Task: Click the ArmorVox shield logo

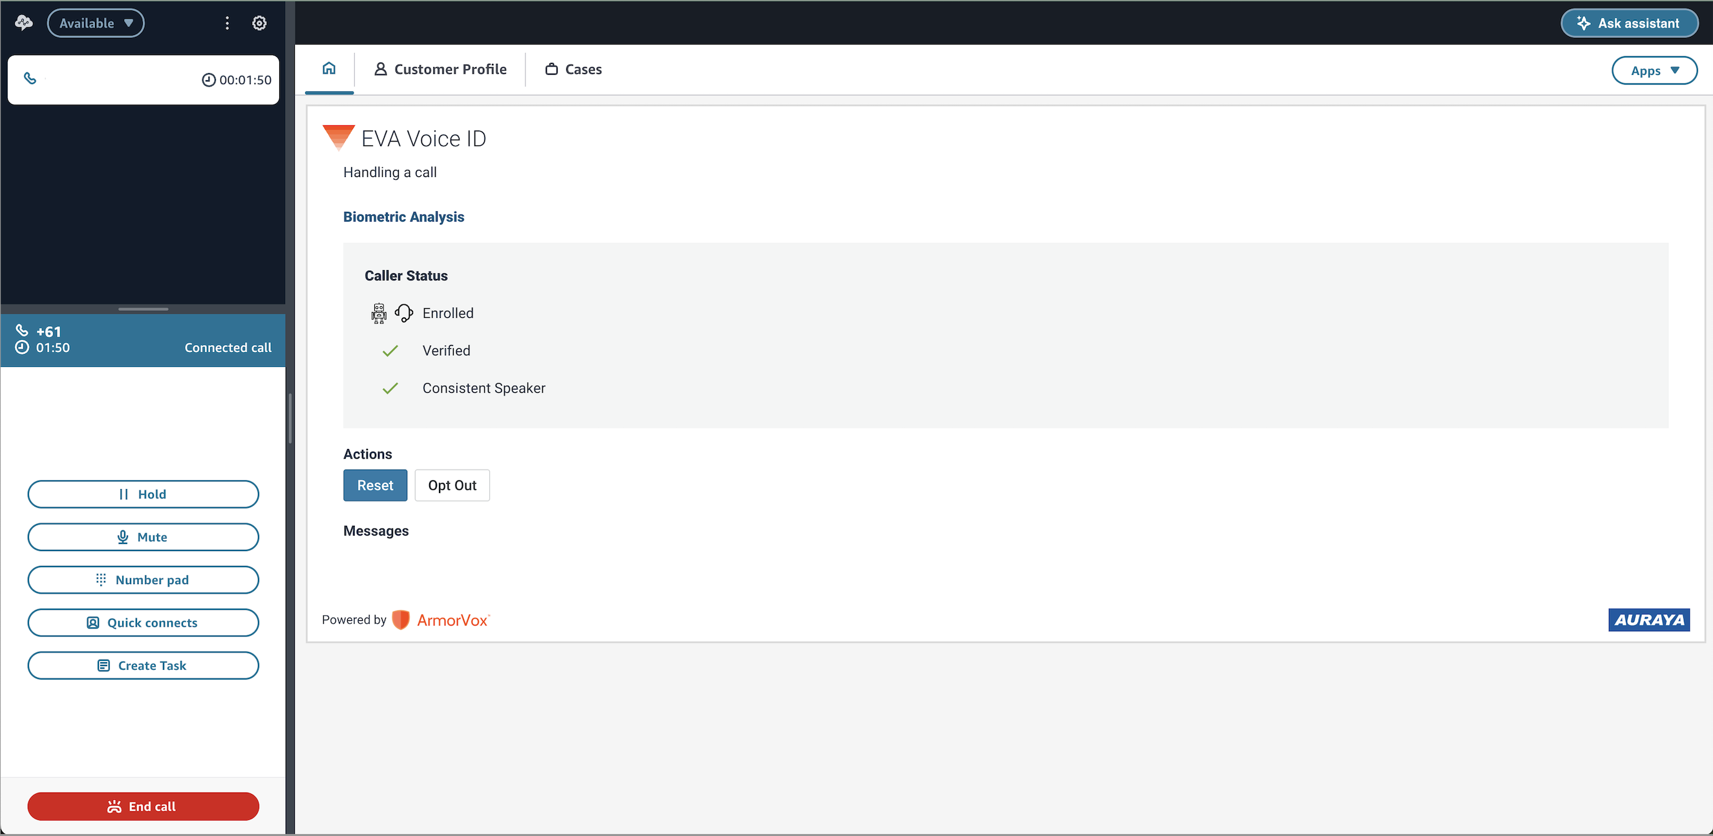Action: coord(401,620)
